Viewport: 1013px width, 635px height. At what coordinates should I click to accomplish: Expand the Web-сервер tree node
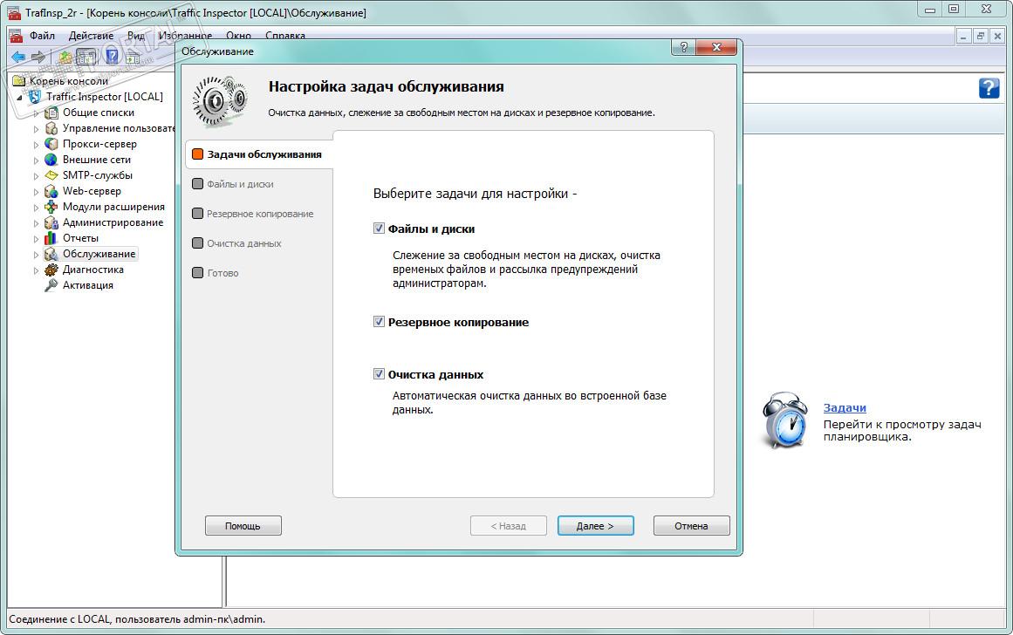[36, 191]
